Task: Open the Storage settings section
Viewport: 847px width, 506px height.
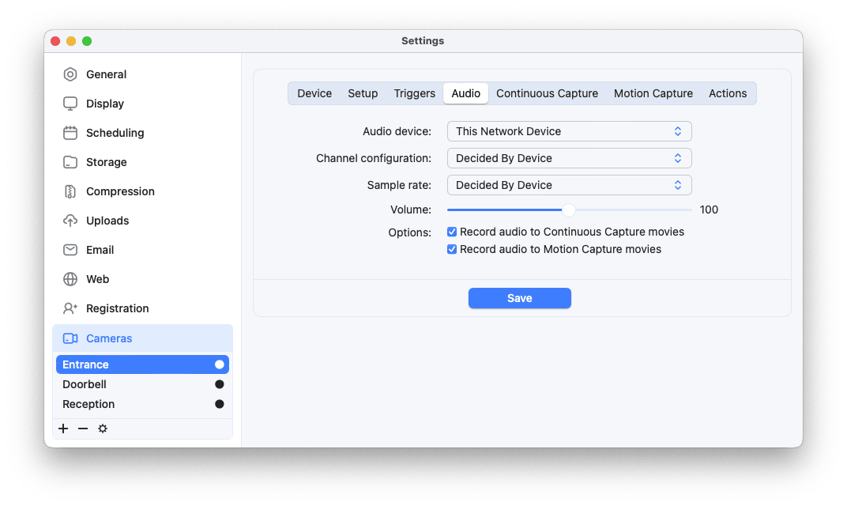Action: point(106,161)
